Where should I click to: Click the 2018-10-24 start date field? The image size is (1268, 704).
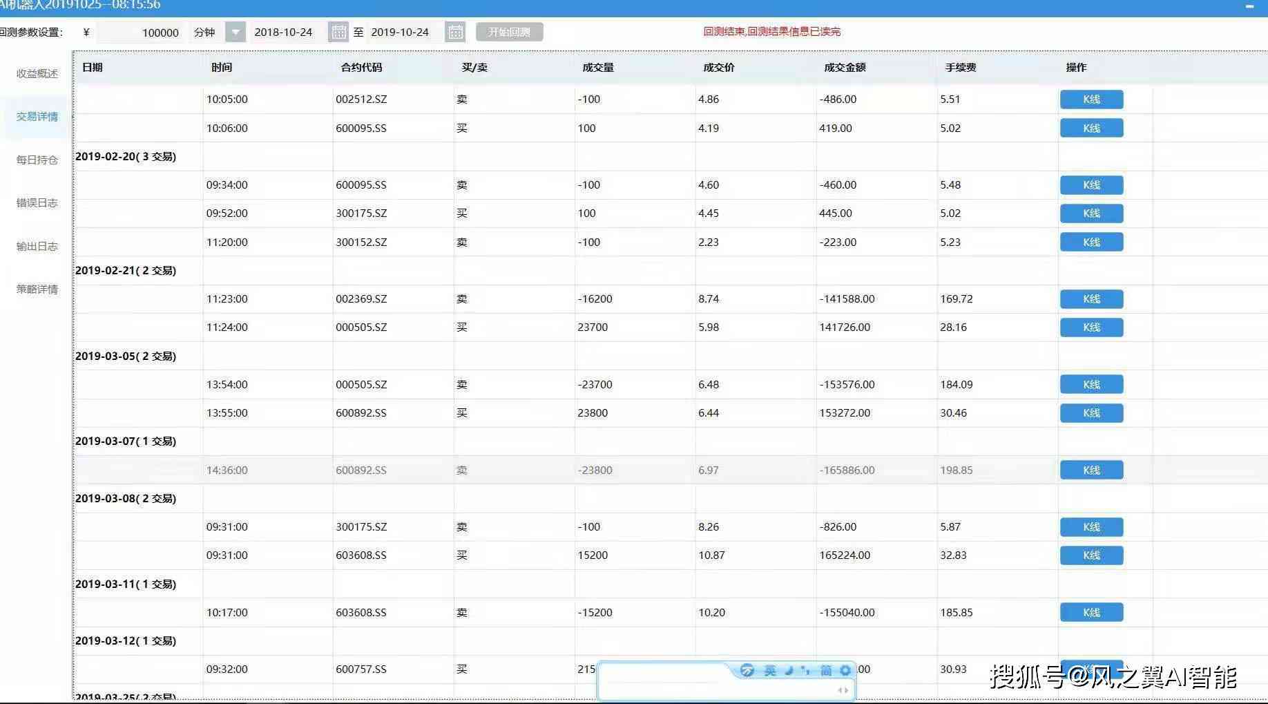coord(289,32)
